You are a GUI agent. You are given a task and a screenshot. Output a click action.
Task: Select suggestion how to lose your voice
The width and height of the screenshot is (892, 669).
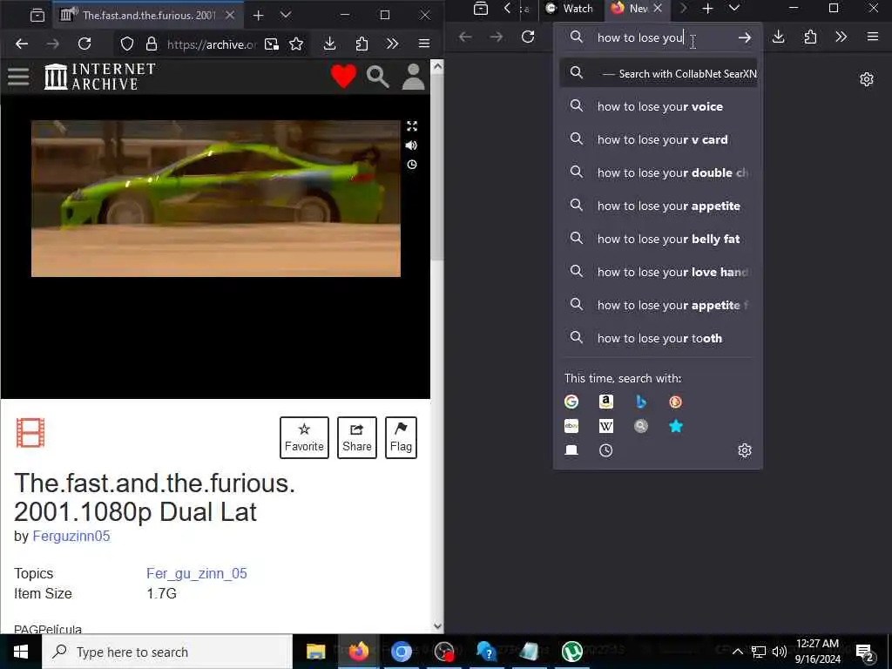pyautogui.click(x=659, y=106)
